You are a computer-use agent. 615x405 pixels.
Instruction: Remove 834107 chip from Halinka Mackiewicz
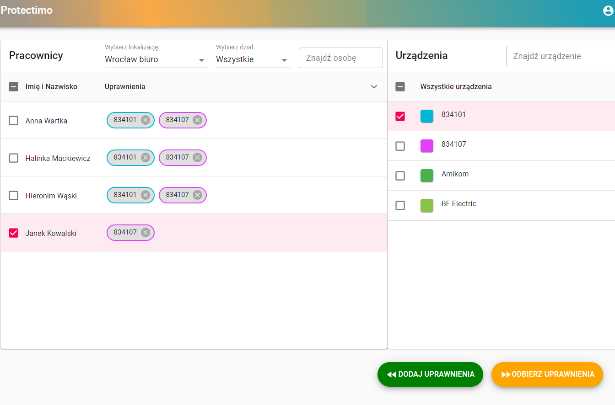point(197,158)
